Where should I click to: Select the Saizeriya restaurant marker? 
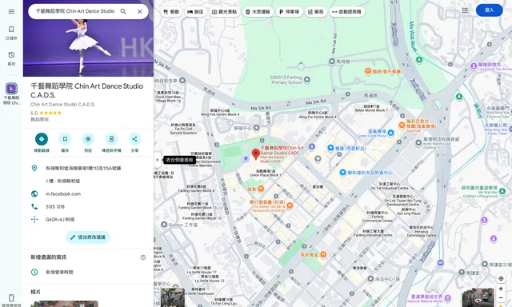(x=402, y=125)
